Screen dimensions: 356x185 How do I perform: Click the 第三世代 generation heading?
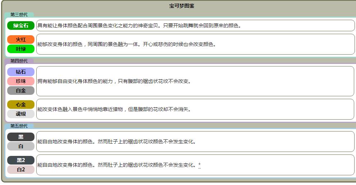(x=19, y=14)
